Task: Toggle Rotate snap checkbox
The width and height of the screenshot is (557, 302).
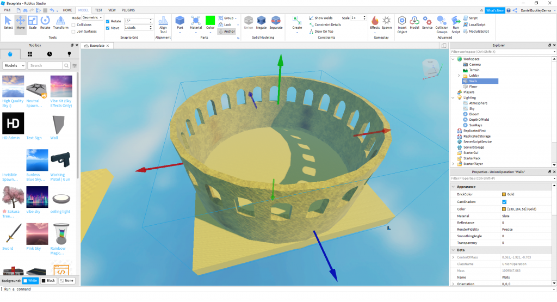Action: (x=108, y=21)
